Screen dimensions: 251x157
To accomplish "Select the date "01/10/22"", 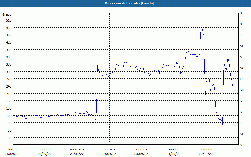I will pos(174,154).
